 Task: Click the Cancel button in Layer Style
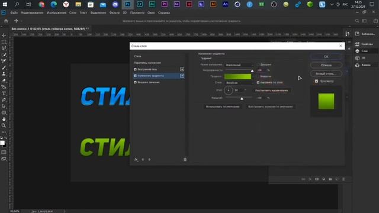[326, 65]
